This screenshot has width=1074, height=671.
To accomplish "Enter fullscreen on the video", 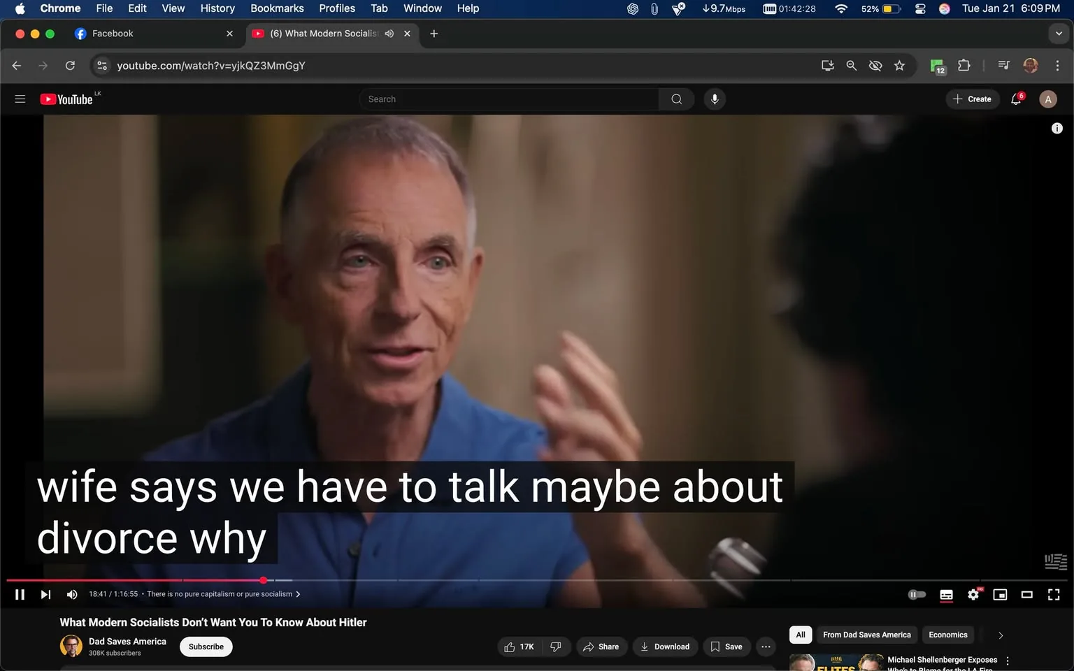I will pyautogui.click(x=1053, y=594).
